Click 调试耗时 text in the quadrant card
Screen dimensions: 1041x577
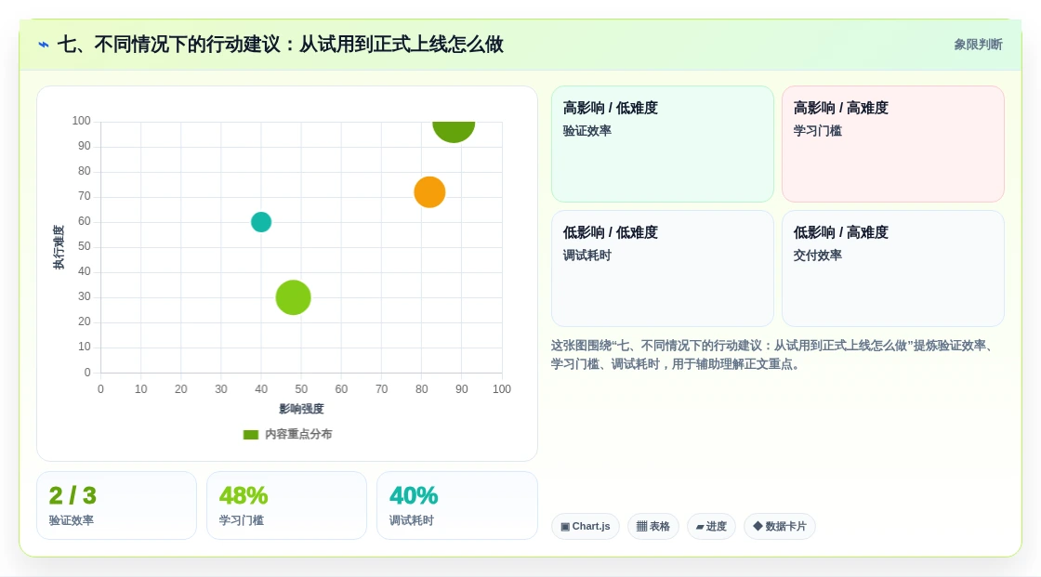click(586, 255)
